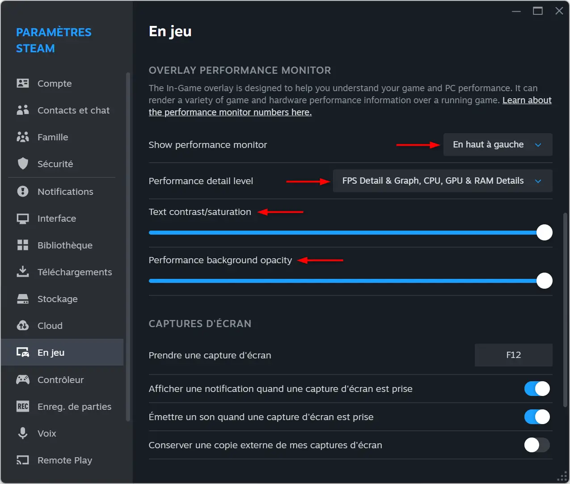Click the sidebar vertical scrollbar

(x=128, y=247)
